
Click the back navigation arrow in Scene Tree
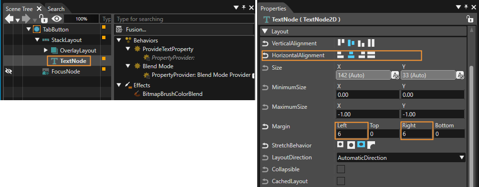pyautogui.click(x=9, y=19)
